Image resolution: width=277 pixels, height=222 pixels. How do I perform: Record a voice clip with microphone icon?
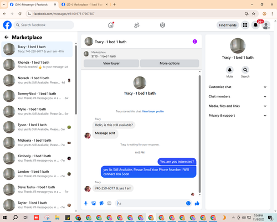coord(86,203)
